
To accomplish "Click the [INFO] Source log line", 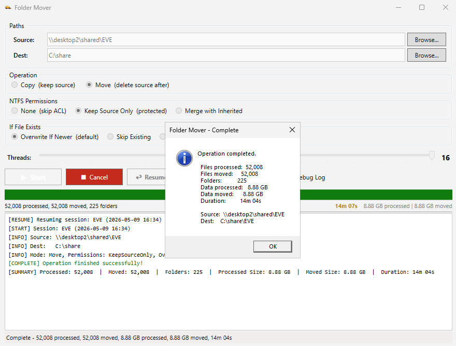I will pos(65,238).
